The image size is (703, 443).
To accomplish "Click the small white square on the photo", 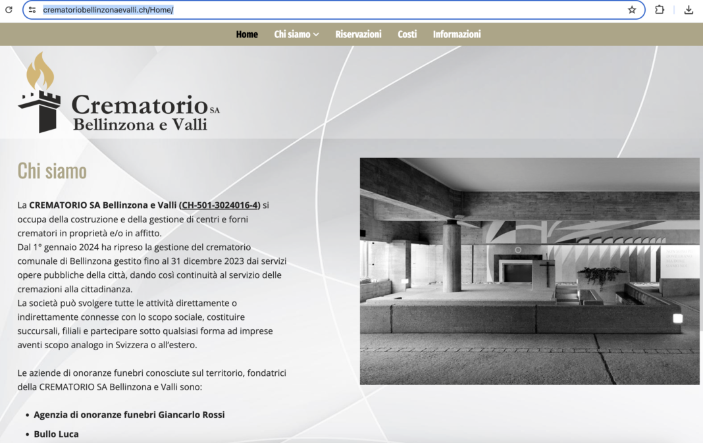I will point(677,319).
